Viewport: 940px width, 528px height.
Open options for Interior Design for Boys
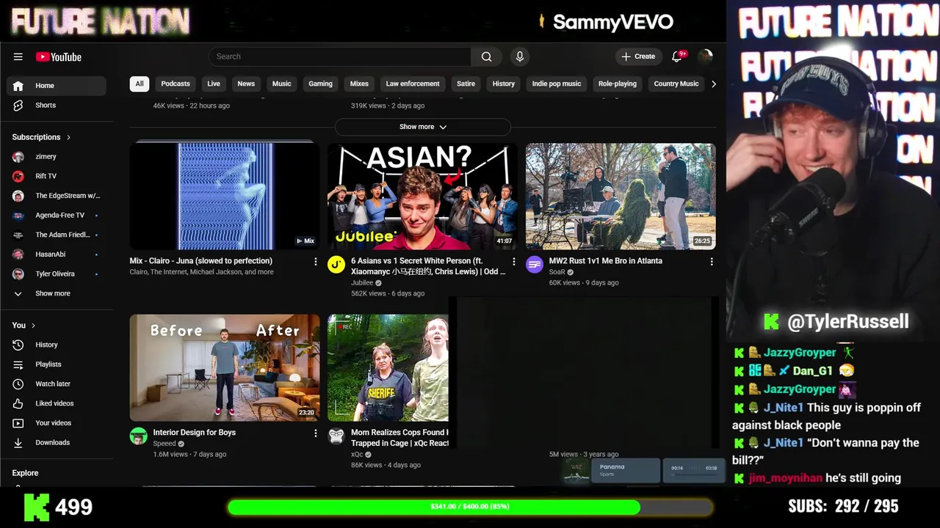click(x=316, y=433)
